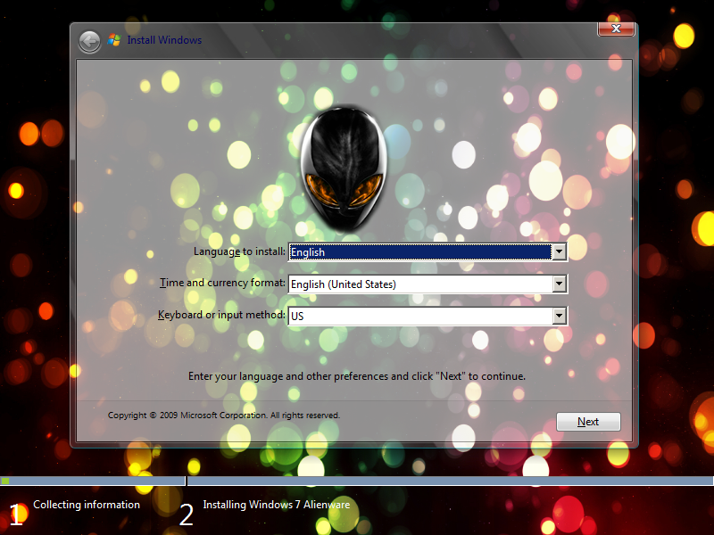Click the 'Installing Windows 7 Alienware' step text

click(277, 505)
